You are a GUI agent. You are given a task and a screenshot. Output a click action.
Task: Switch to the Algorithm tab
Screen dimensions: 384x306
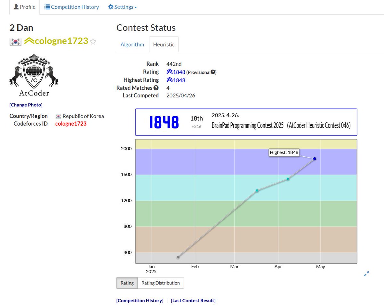(x=132, y=45)
